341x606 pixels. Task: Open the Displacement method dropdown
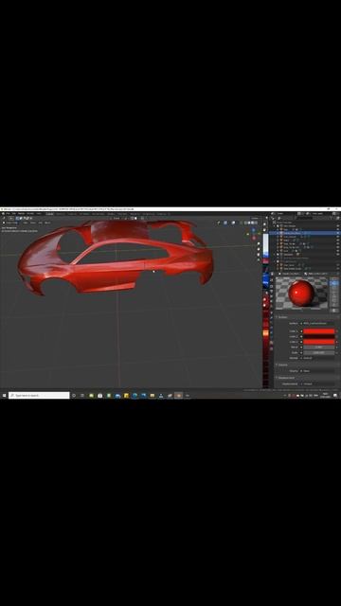coord(318,383)
